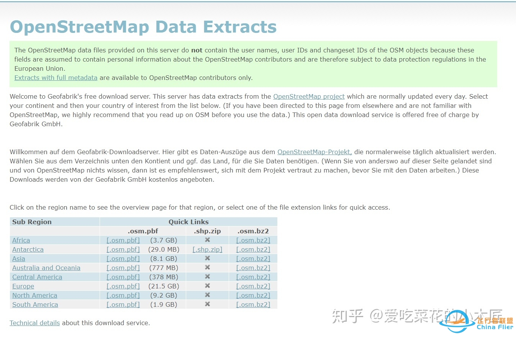
Task: Click the unavailable shapefile X for Africa
Action: [x=207, y=240]
